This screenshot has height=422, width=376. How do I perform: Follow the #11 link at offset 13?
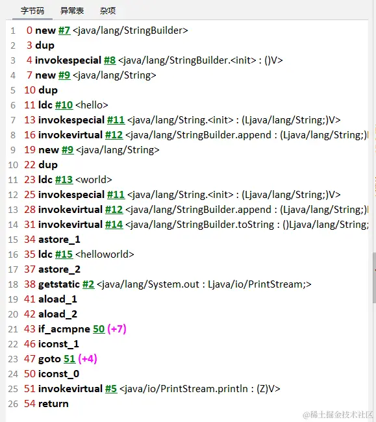coord(116,120)
